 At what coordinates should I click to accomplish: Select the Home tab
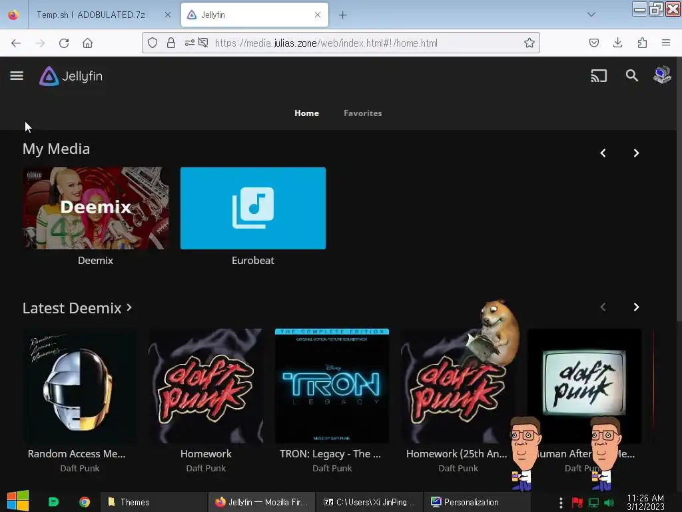pos(306,113)
